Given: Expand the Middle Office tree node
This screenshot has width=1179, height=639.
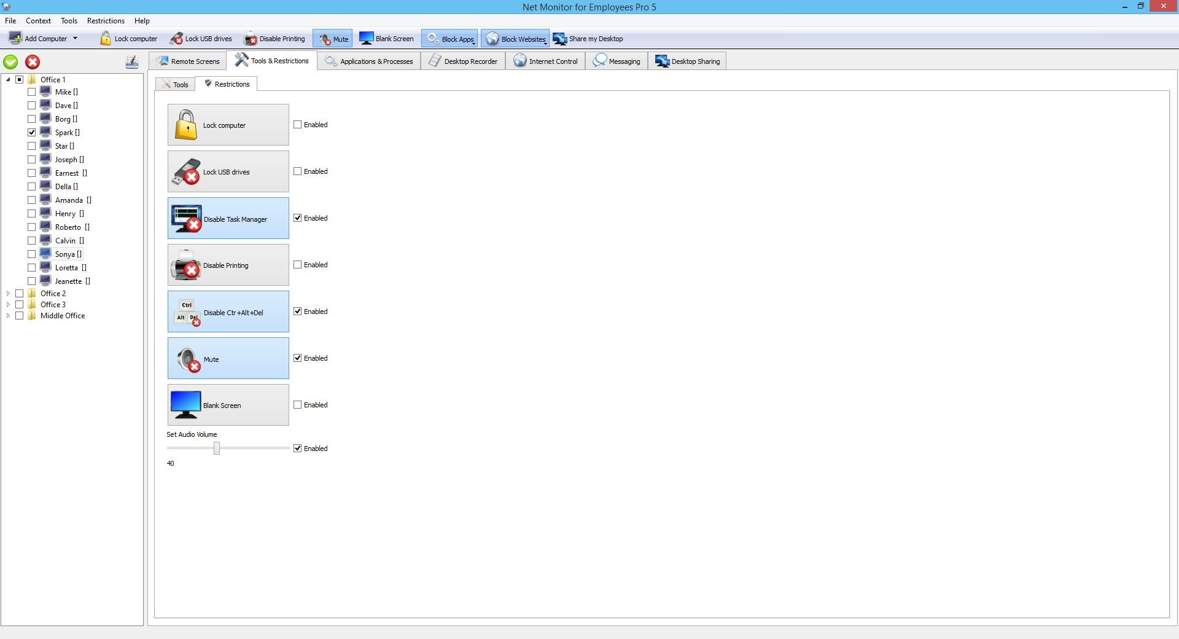Looking at the screenshot, I should tap(8, 315).
